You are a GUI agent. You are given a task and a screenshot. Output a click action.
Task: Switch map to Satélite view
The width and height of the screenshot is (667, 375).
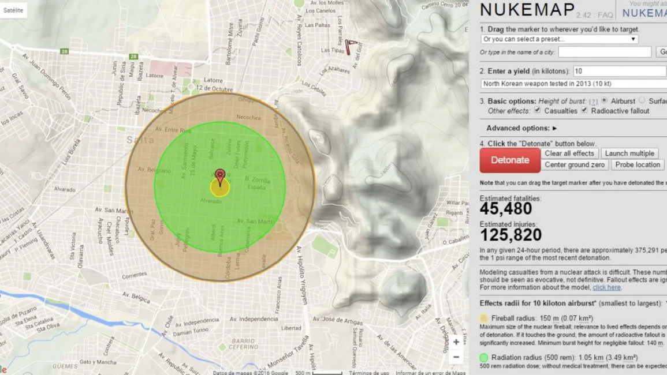click(x=13, y=10)
